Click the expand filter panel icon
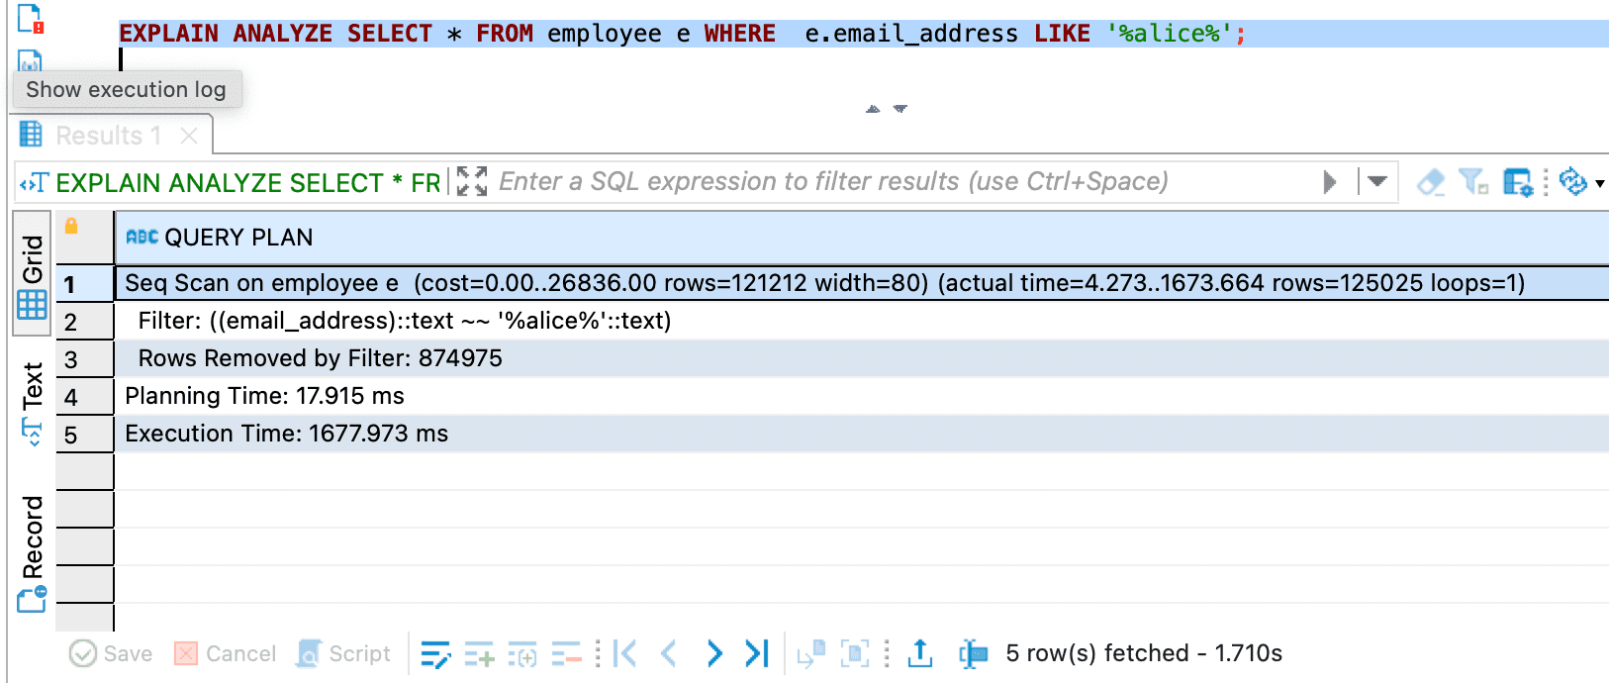Image resolution: width=1609 pixels, height=683 pixels. click(472, 182)
